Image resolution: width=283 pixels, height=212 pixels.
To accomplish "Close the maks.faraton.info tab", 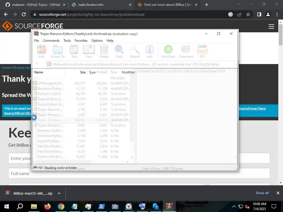I will click(x=130, y=5).
